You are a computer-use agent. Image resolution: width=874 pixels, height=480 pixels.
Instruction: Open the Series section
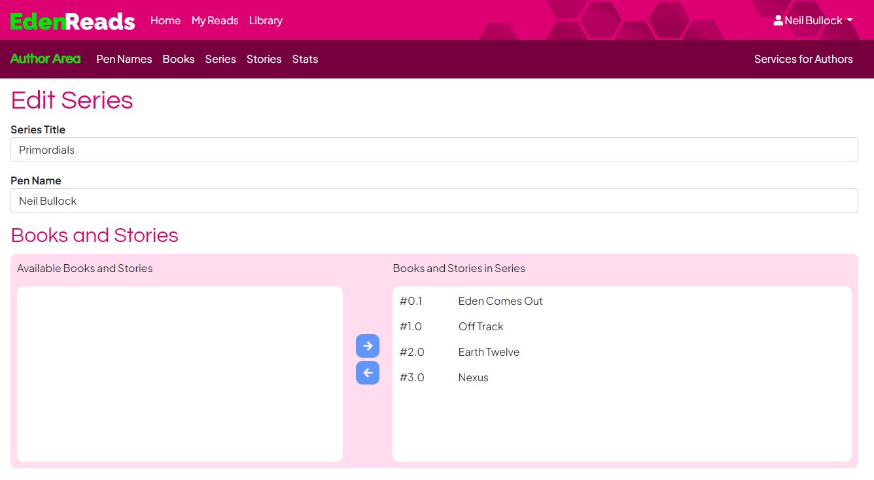[220, 59]
